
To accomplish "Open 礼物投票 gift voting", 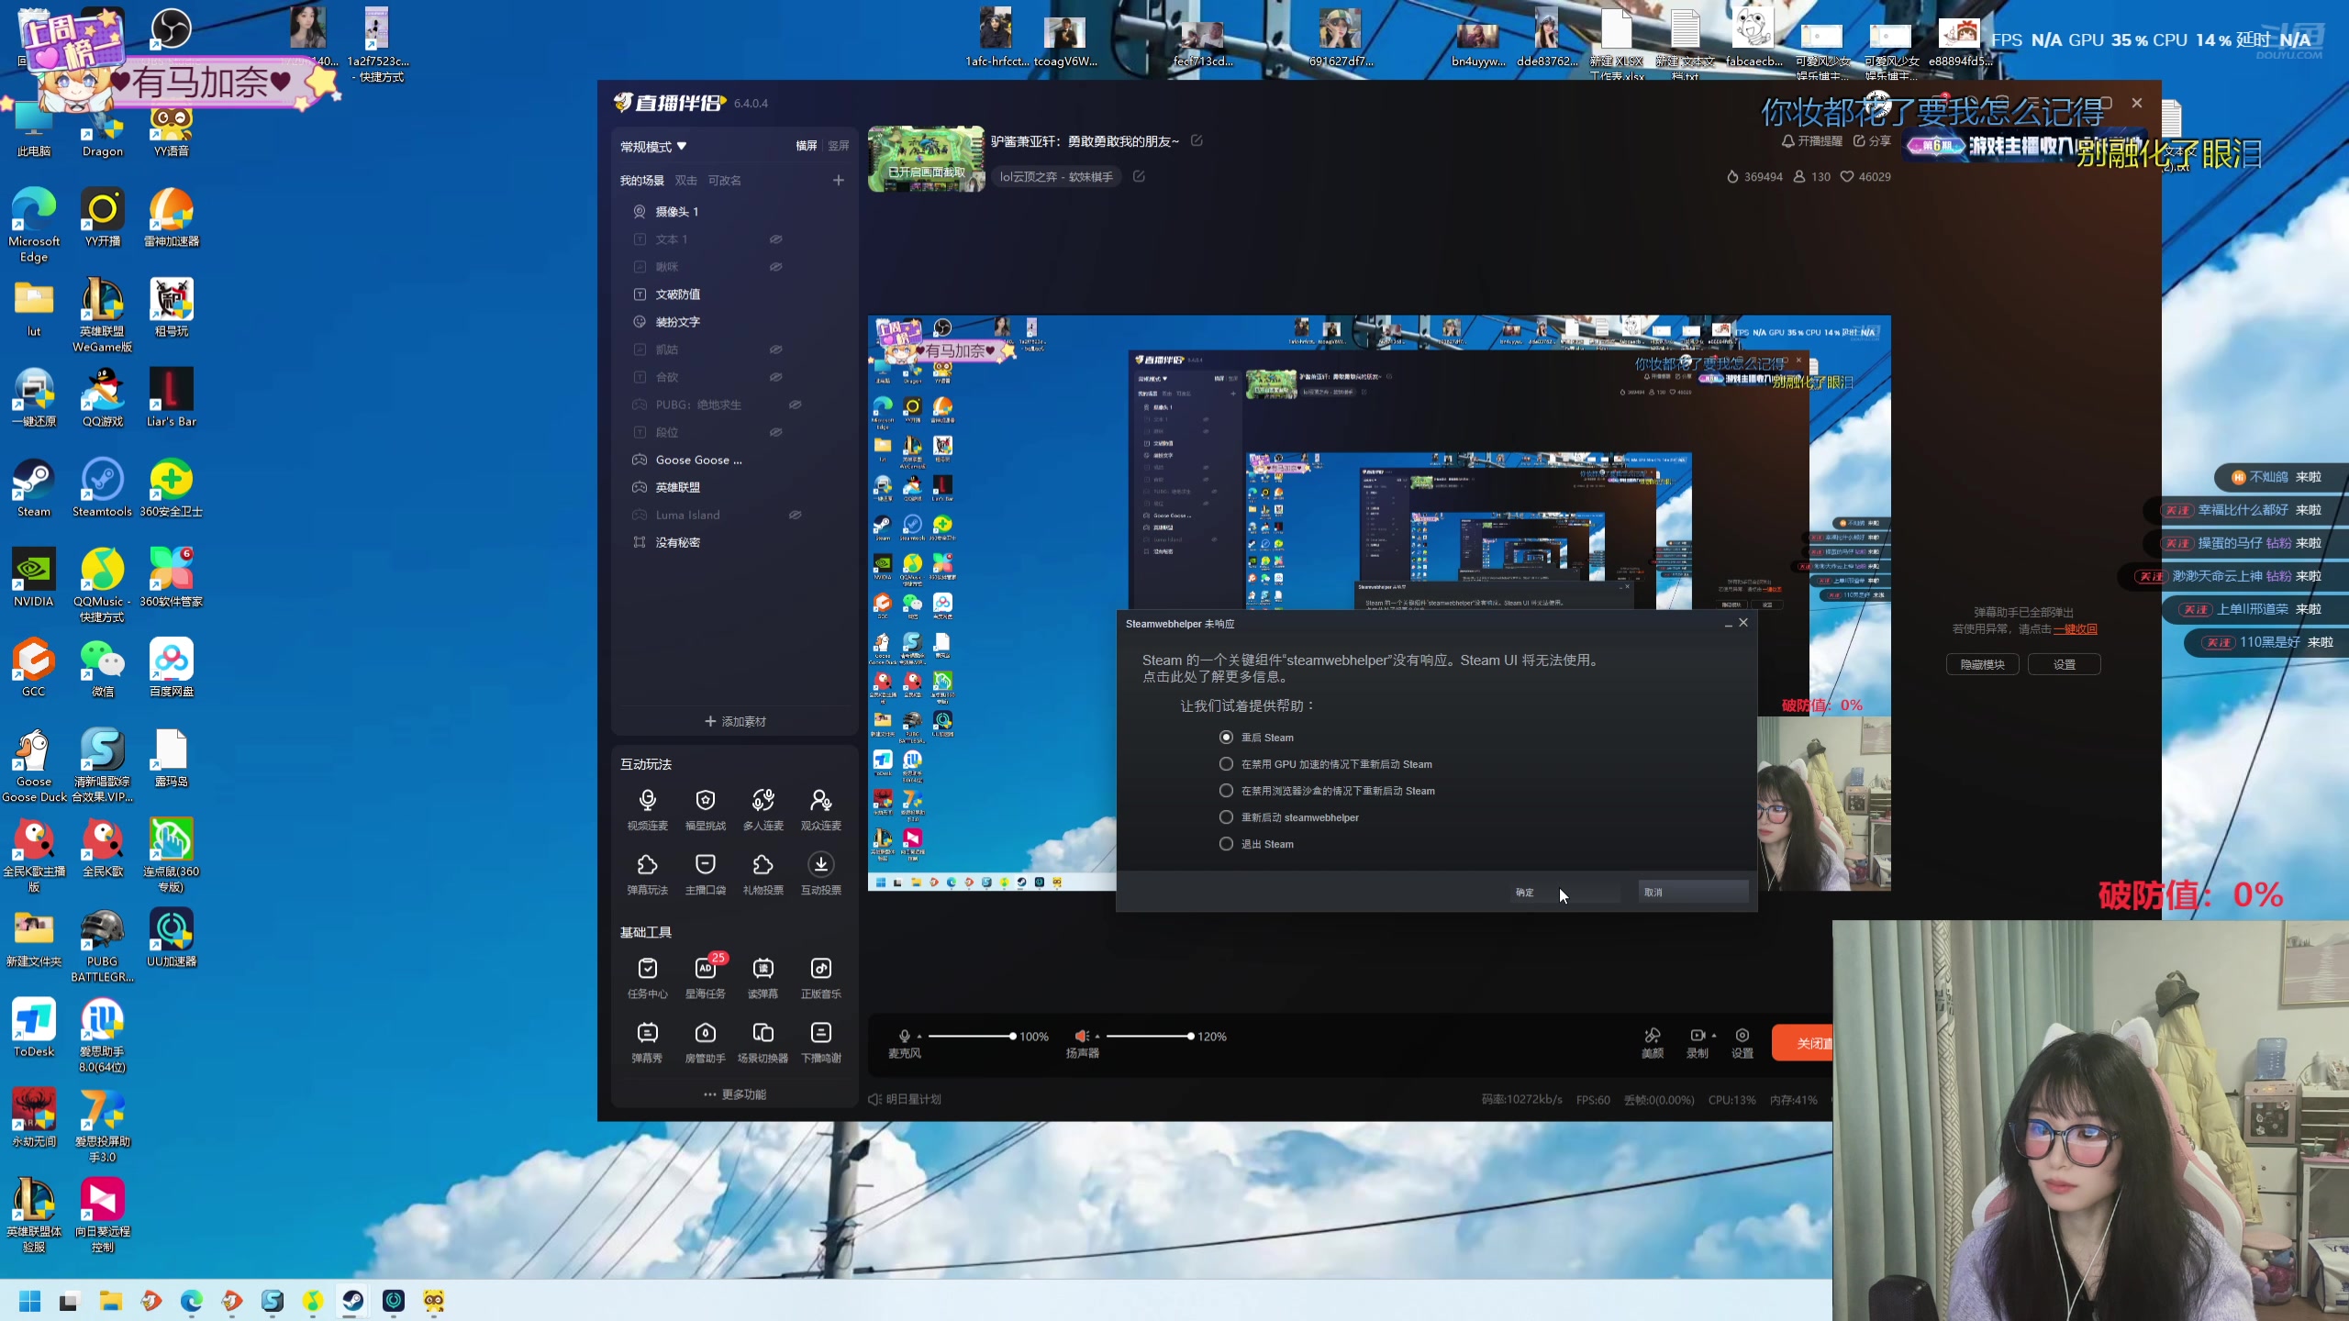I will click(763, 873).
